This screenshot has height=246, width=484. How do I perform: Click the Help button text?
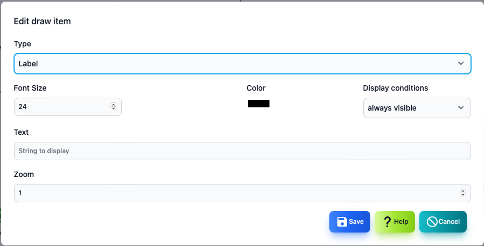pyautogui.click(x=401, y=222)
